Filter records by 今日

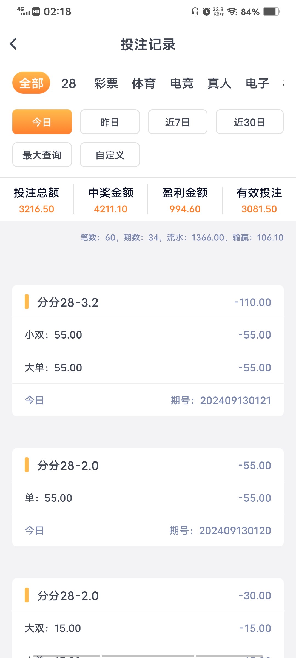tap(42, 122)
